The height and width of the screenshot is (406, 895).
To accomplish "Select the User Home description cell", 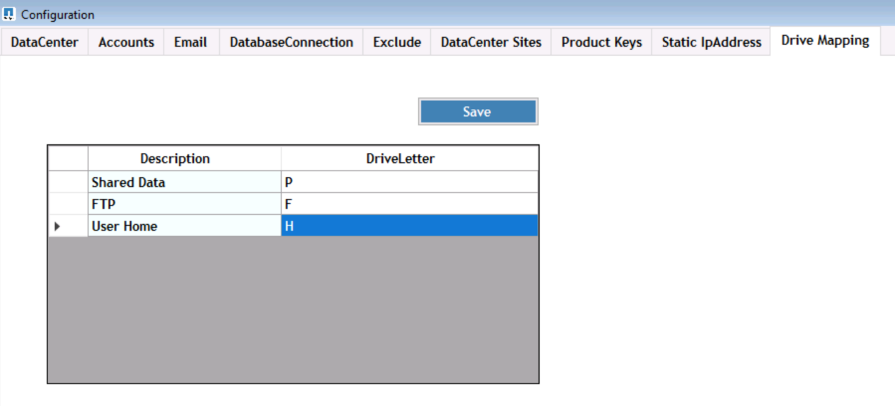I will click(184, 226).
